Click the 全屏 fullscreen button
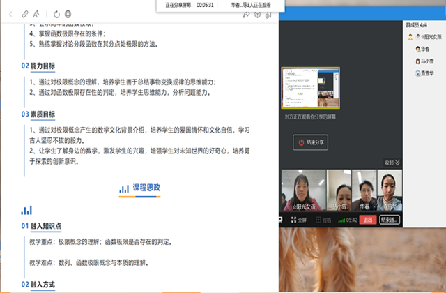Viewport: 446px width, 293px height. point(298,219)
